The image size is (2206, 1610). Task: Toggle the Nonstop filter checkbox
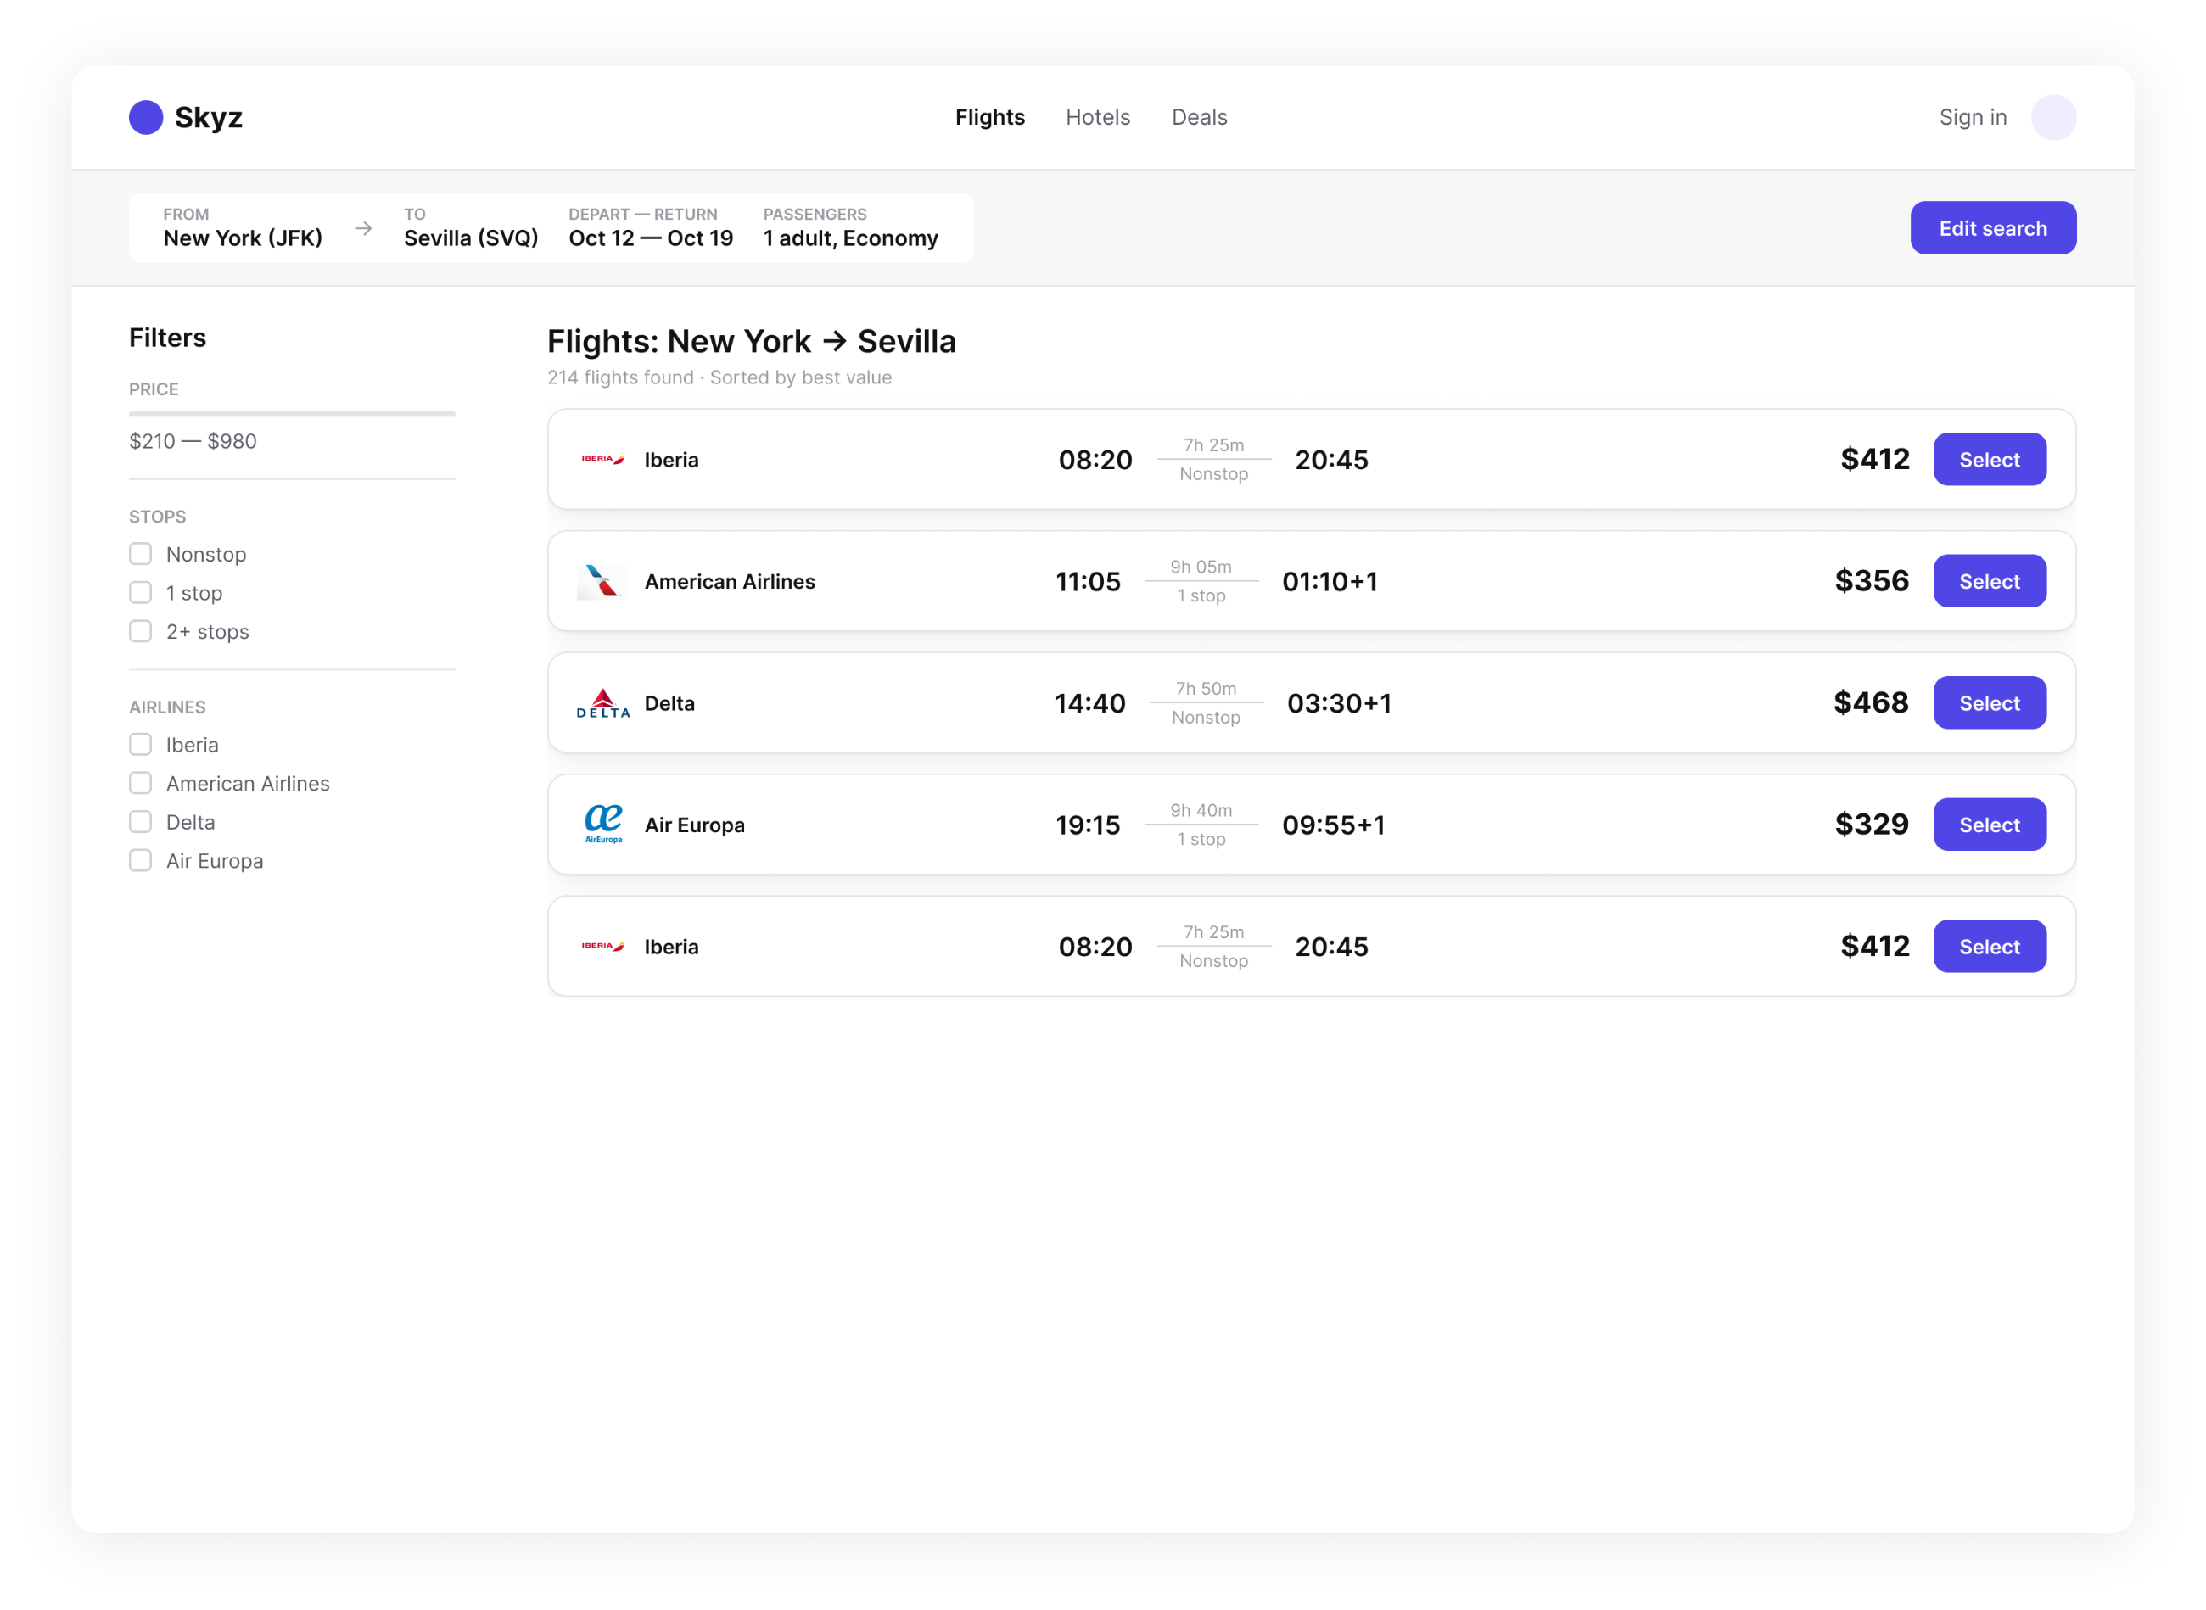pyautogui.click(x=140, y=554)
